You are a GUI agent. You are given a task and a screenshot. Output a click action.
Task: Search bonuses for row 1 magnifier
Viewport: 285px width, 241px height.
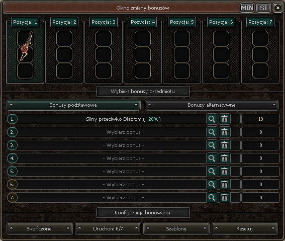(x=212, y=119)
